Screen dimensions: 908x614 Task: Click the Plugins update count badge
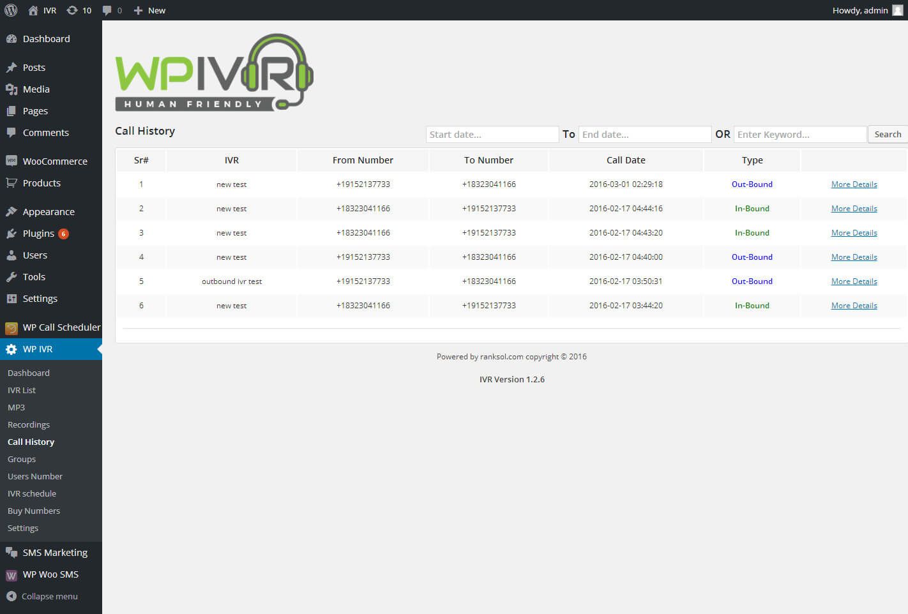64,234
